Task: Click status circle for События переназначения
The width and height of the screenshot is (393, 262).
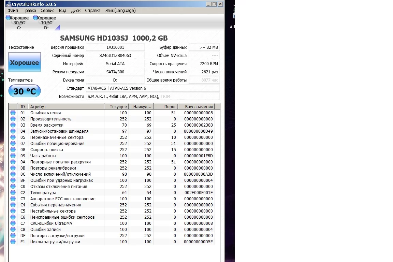Action: (x=13, y=205)
